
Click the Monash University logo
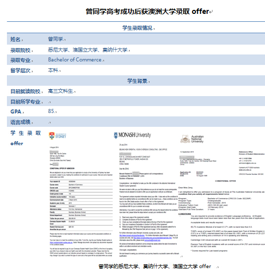tap(132, 135)
